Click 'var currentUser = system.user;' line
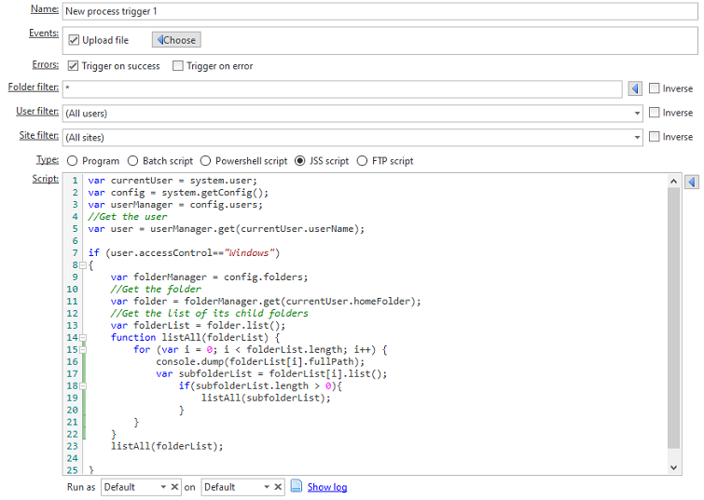 point(173,181)
